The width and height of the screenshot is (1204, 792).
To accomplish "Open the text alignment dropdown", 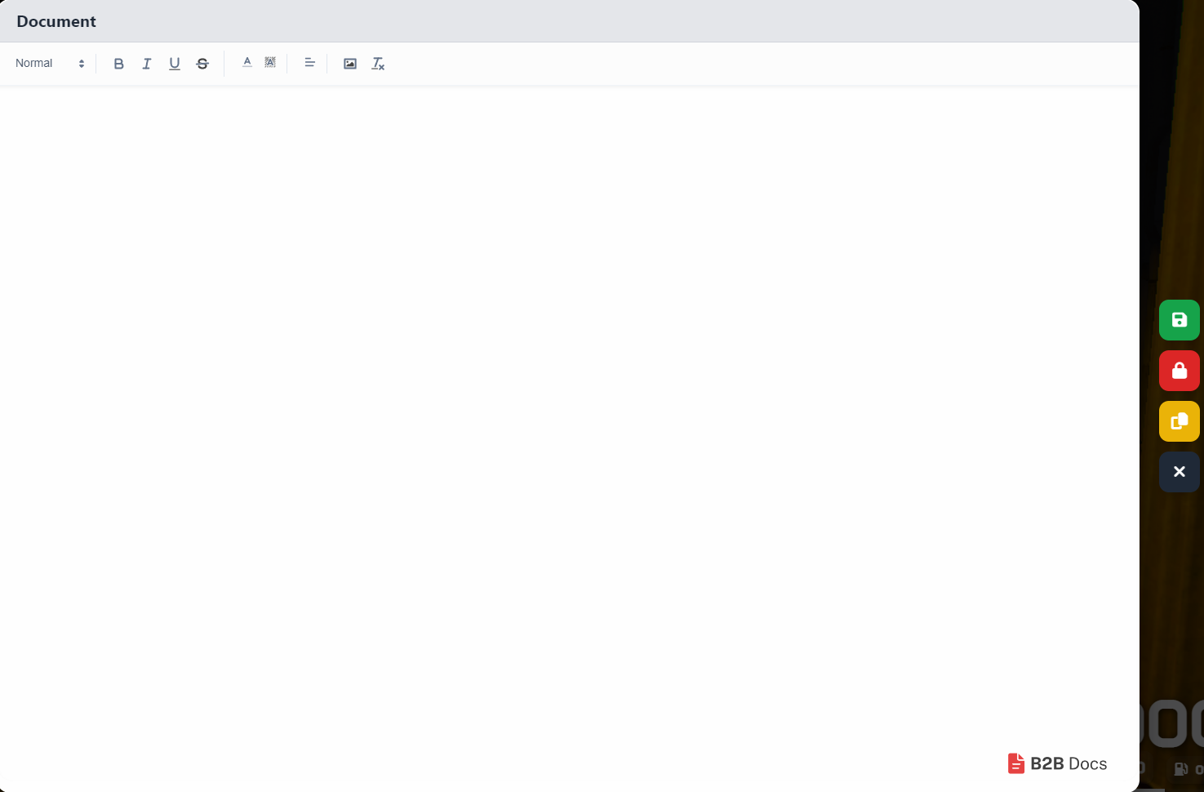I will tap(309, 63).
